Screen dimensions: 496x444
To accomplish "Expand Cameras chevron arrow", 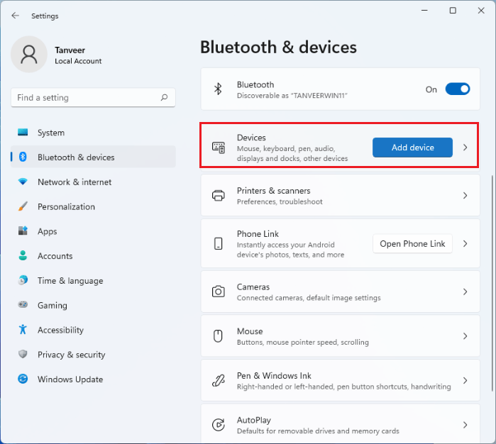I will (465, 292).
